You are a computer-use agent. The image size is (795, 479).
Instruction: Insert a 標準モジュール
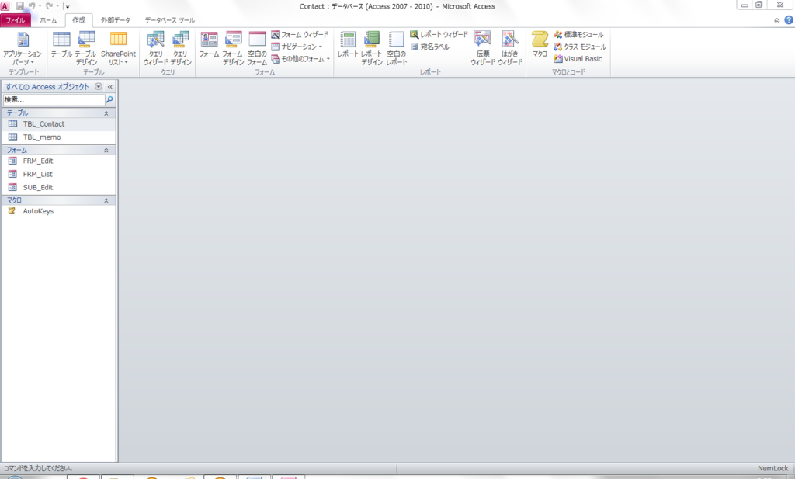click(578, 34)
